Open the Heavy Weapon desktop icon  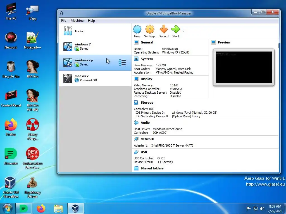pyautogui.click(x=32, y=129)
